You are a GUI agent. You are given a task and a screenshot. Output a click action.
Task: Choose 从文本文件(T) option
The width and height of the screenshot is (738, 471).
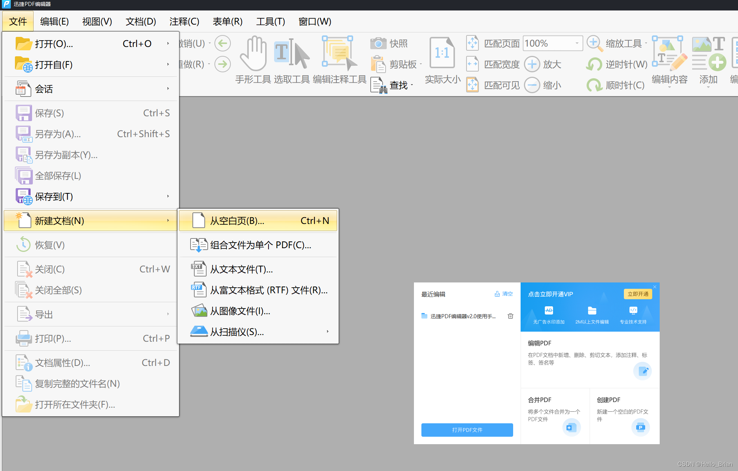[x=258, y=269]
